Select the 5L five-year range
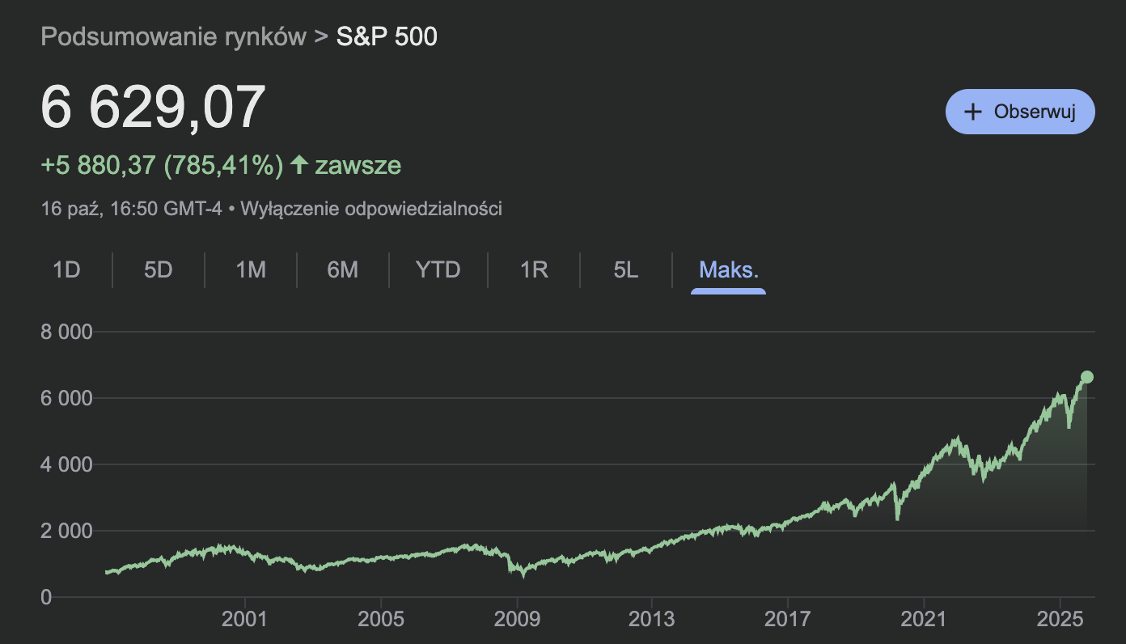 [626, 269]
